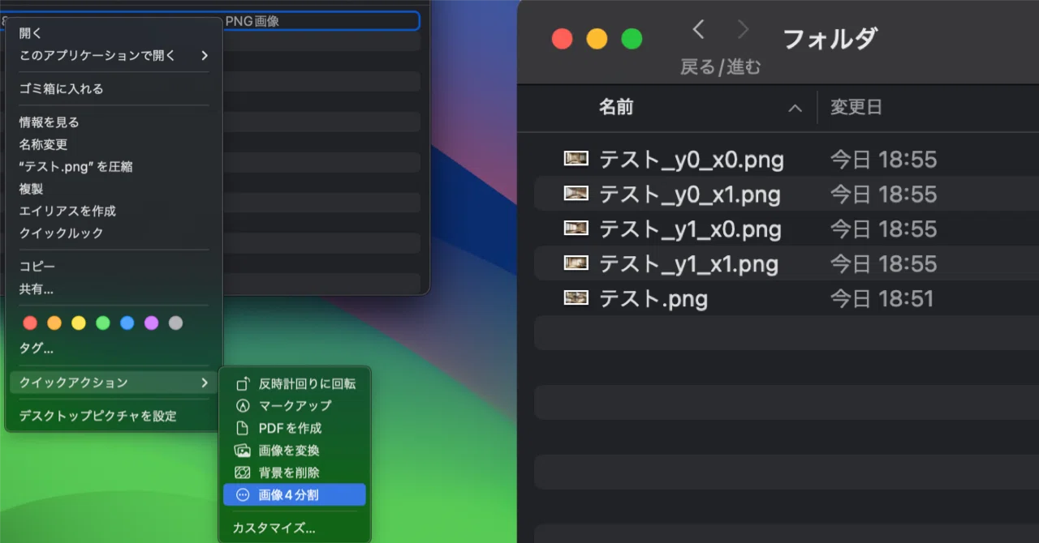Screen dimensions: 1039x543
Task: Close the フォルダ window with red button
Action: tap(563, 38)
